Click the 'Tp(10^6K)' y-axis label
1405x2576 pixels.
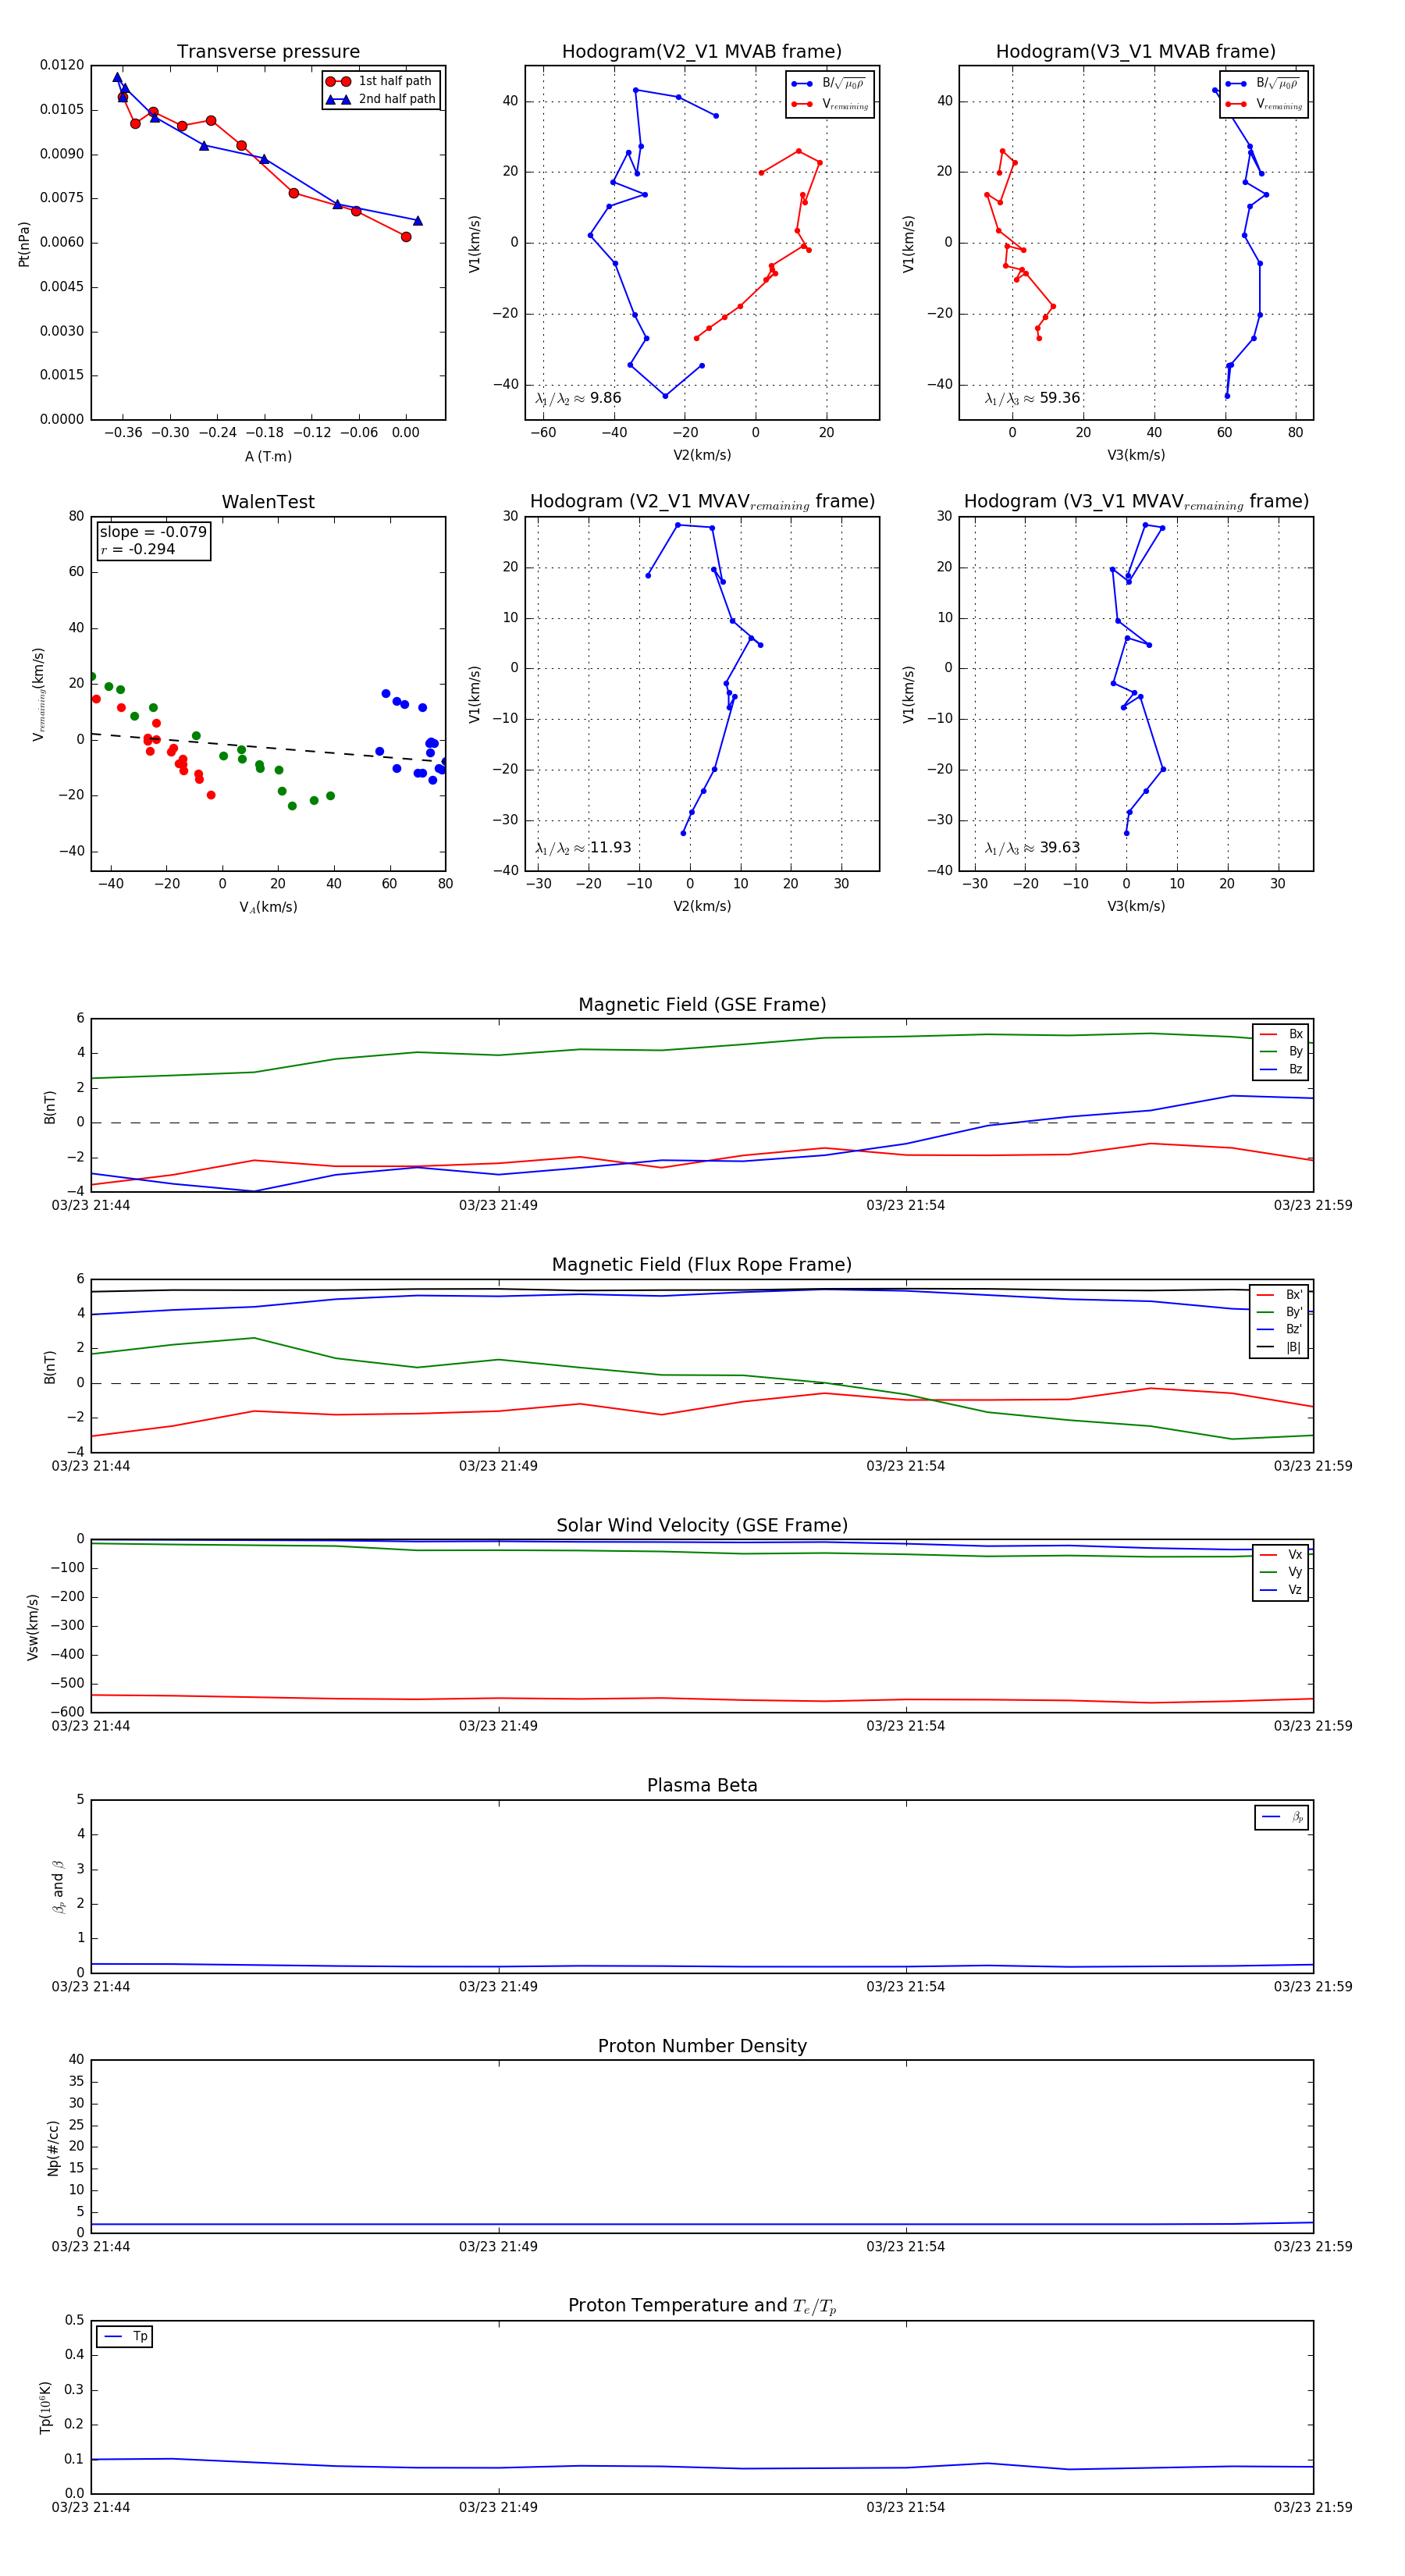[45, 2408]
